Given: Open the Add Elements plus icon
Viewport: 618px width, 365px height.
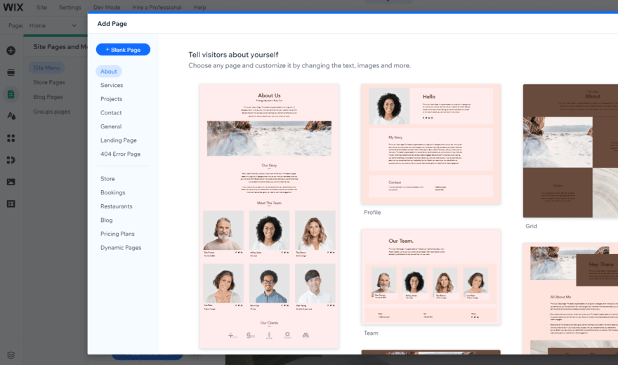Looking at the screenshot, I should (x=11, y=51).
